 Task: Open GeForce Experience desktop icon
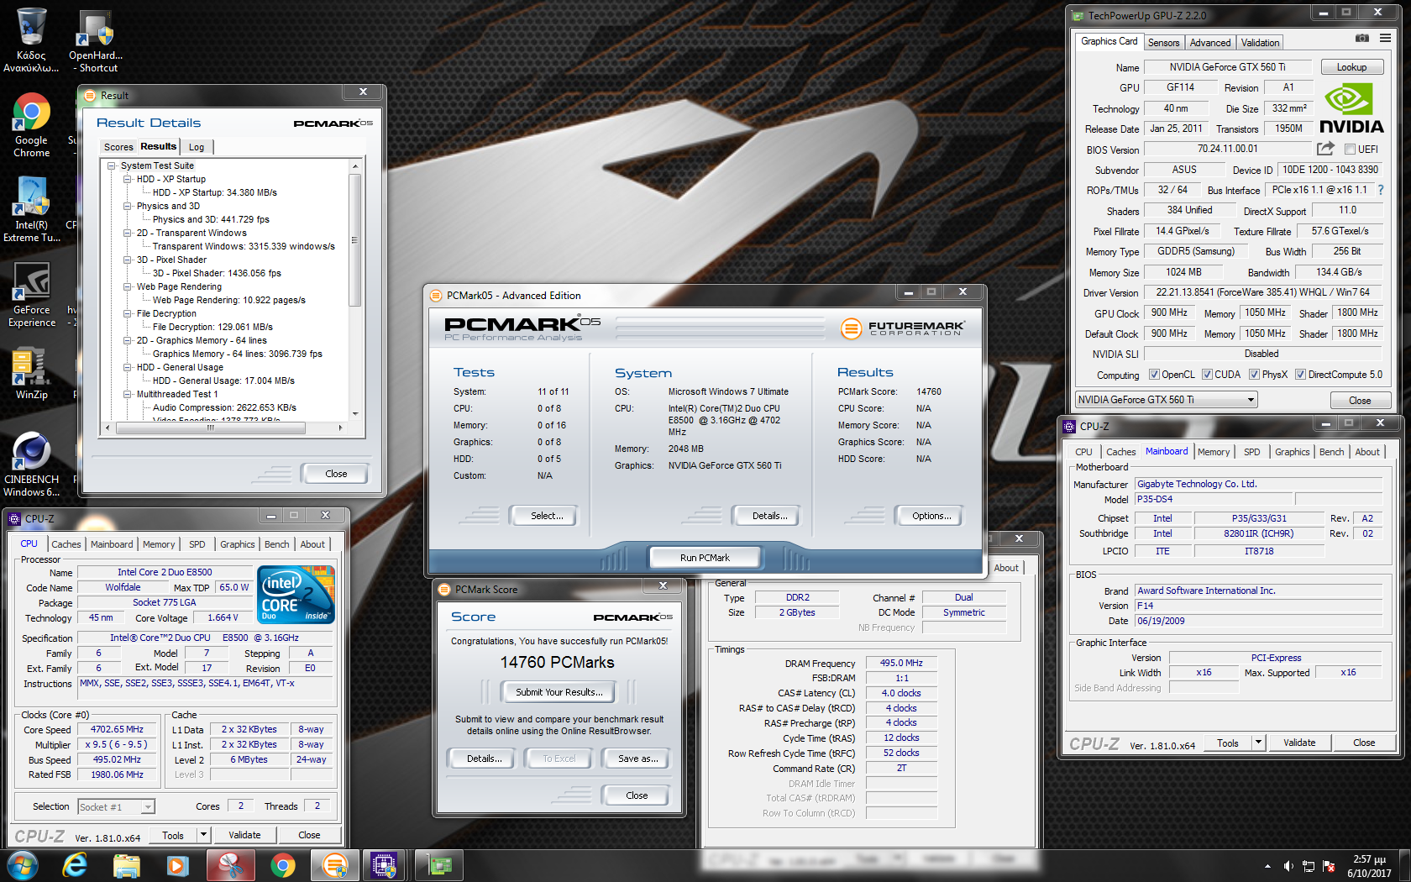point(31,294)
